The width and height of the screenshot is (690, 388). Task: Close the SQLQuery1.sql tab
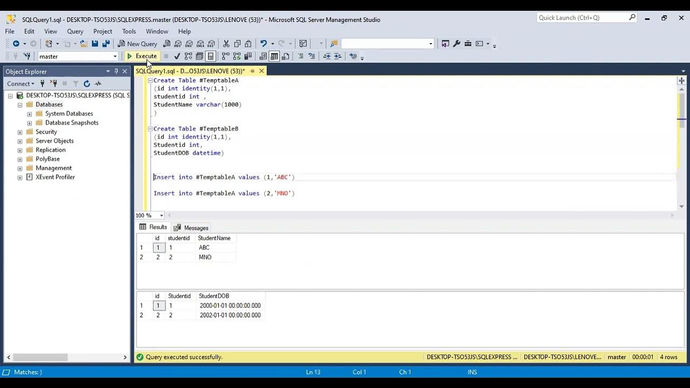click(261, 71)
